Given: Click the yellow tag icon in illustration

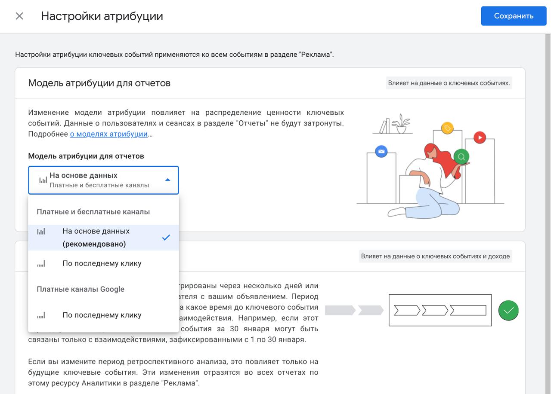Looking at the screenshot, I should 447,128.
